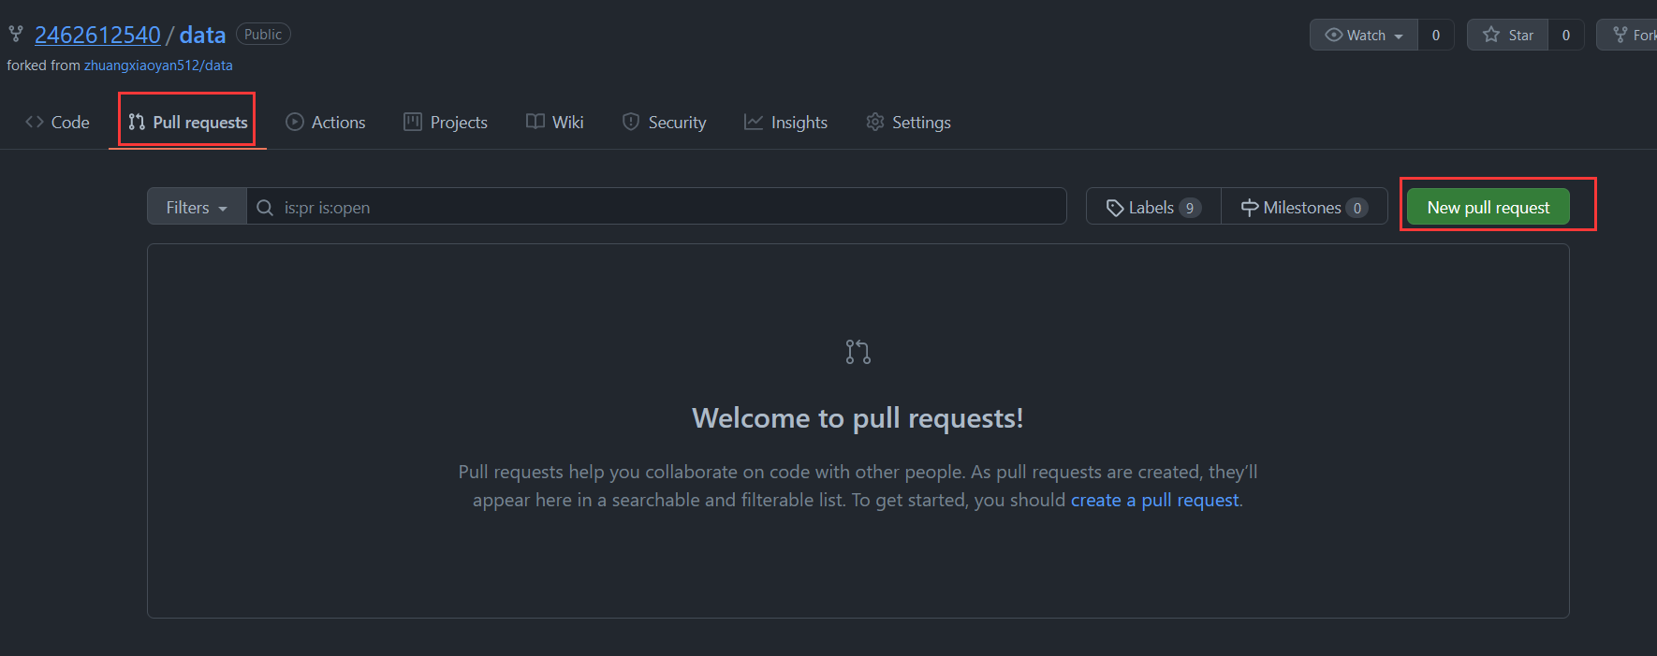Click the fork icon beside the repository name
The height and width of the screenshot is (656, 1657).
(15, 35)
